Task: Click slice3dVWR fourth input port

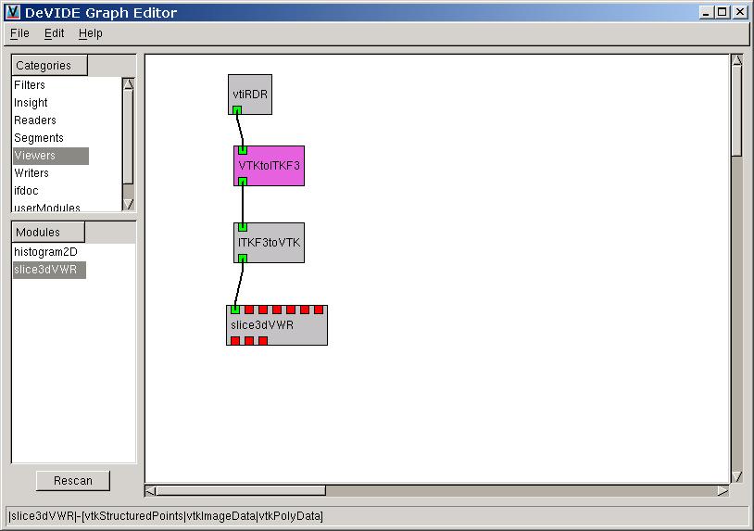Action: pos(277,310)
